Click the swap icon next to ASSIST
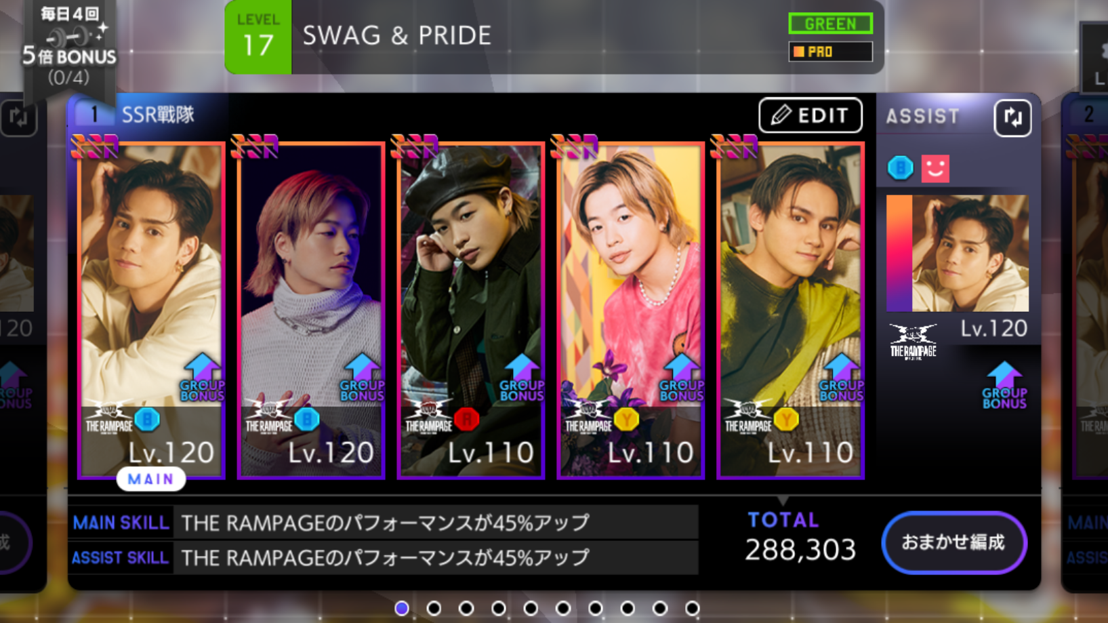This screenshot has width=1108, height=623. [1012, 118]
